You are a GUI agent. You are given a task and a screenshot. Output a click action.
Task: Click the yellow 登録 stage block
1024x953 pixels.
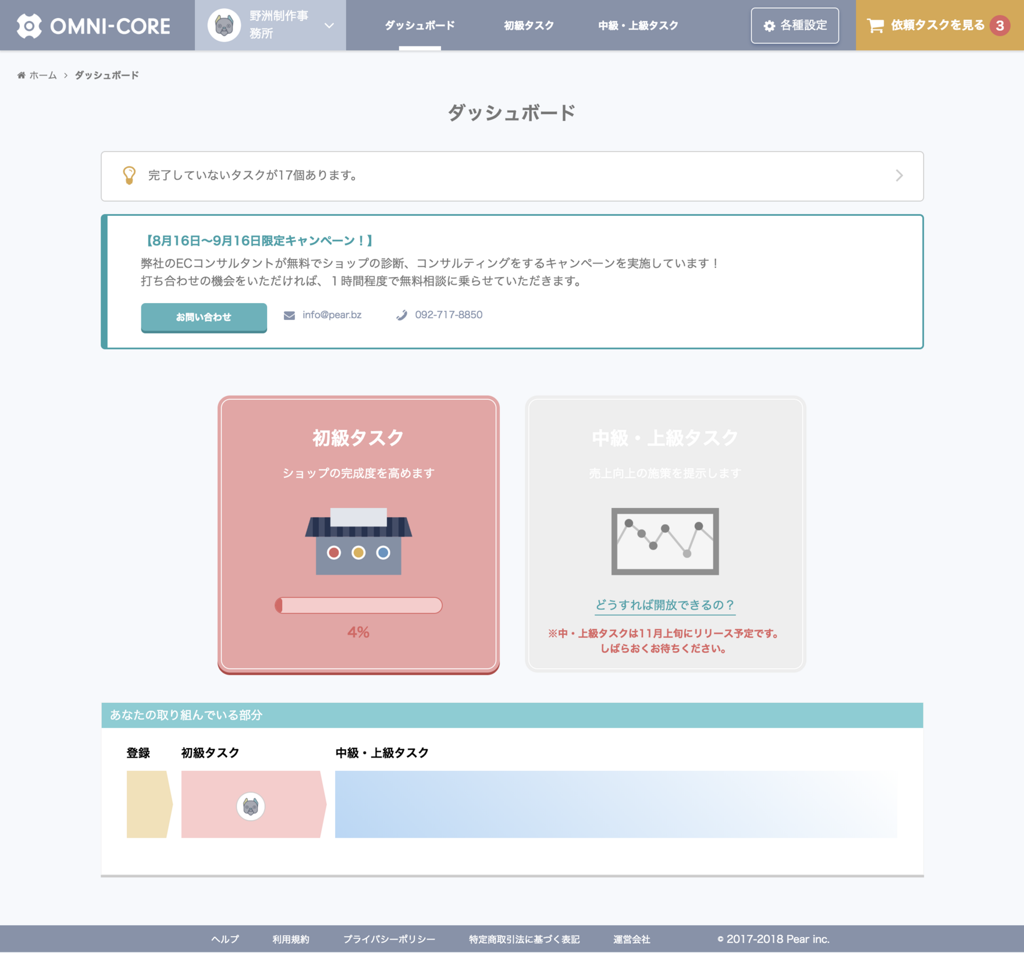pyautogui.click(x=148, y=804)
